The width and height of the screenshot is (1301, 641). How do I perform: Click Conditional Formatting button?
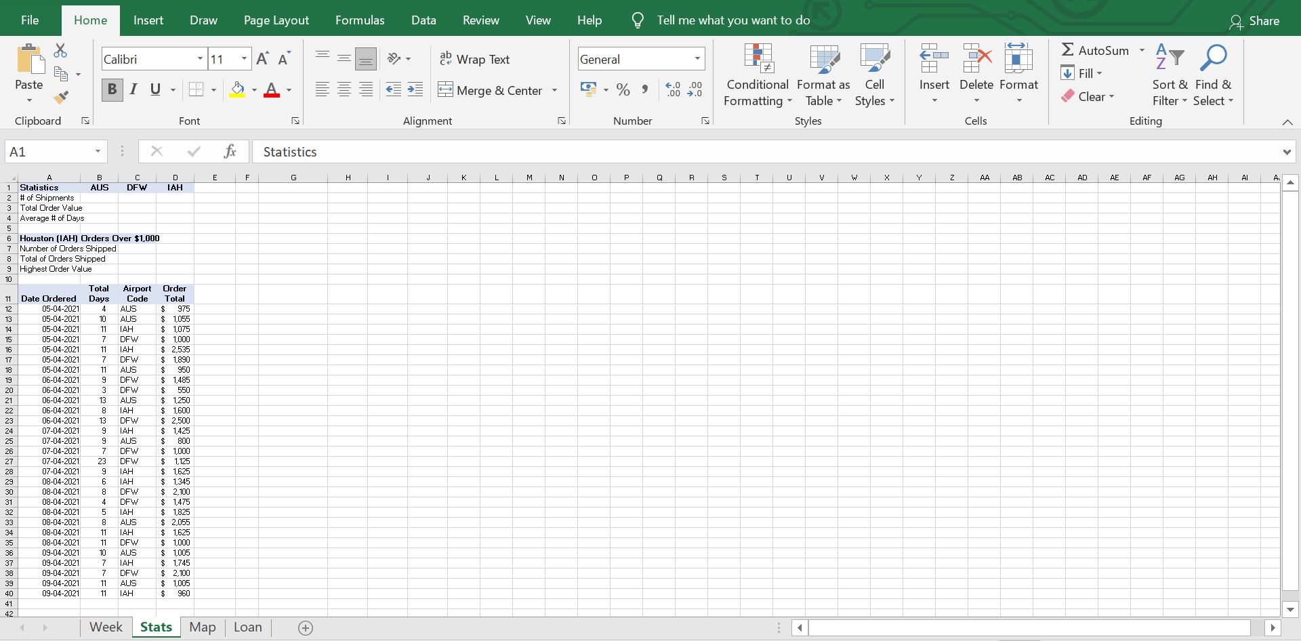coord(758,75)
